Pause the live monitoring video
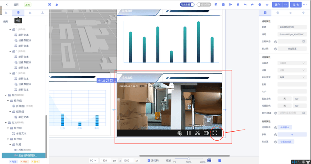 click(189, 133)
